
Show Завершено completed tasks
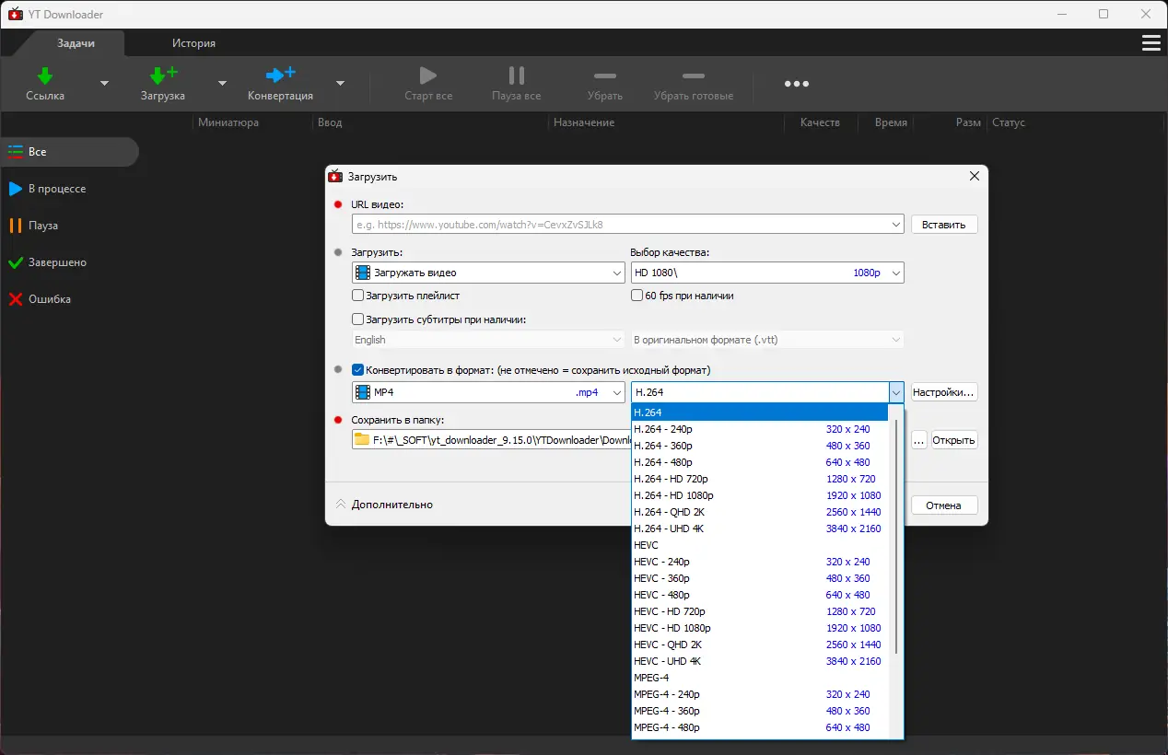[x=56, y=262]
